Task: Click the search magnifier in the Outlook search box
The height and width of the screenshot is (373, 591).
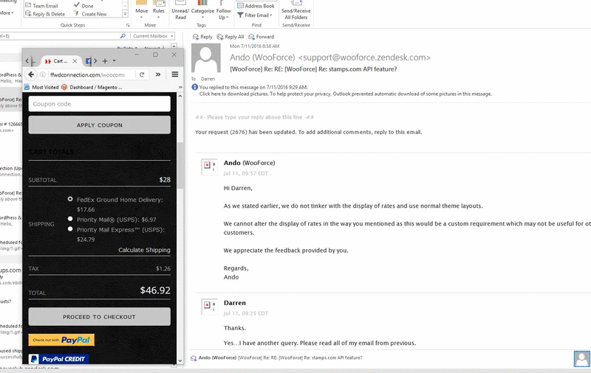Action: [123, 36]
